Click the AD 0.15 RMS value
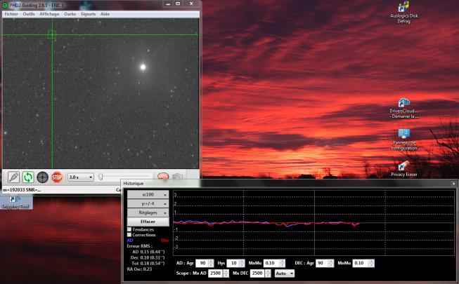Screen dimensions: 459x284 148,252
